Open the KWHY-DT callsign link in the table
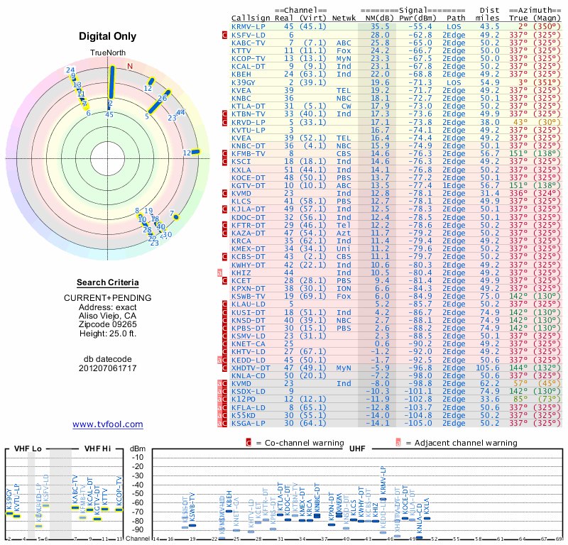The width and height of the screenshot is (568, 545). [248, 265]
